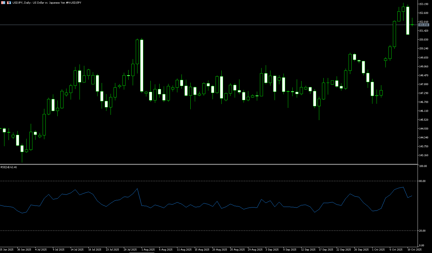The width and height of the screenshot is (432, 253).
Task: Click the 10 Oct 2025 date label
Action: [415, 250]
